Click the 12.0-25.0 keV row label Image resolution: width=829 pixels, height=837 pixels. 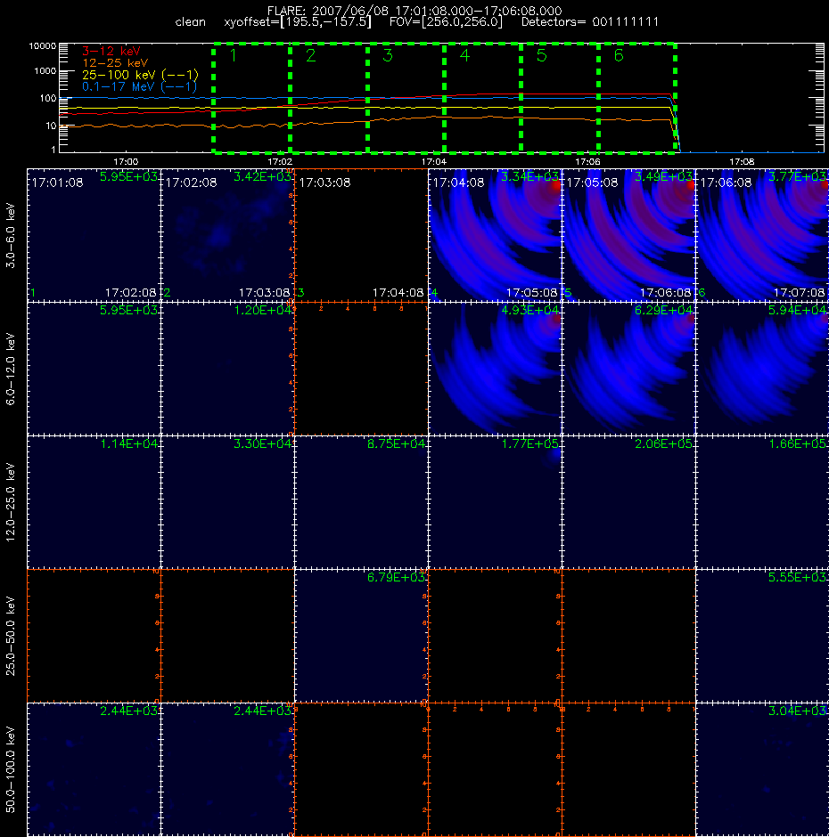[x=11, y=502]
